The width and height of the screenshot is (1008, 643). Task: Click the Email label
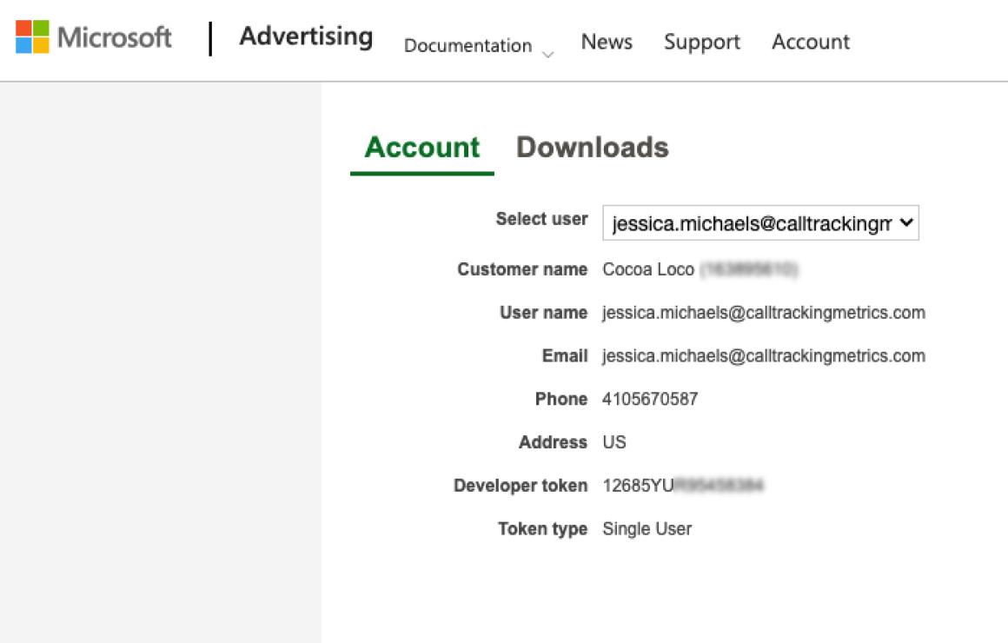[565, 355]
